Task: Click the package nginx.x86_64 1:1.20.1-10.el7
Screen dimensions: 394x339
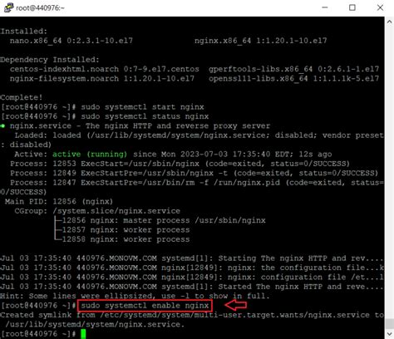Action: (261, 41)
